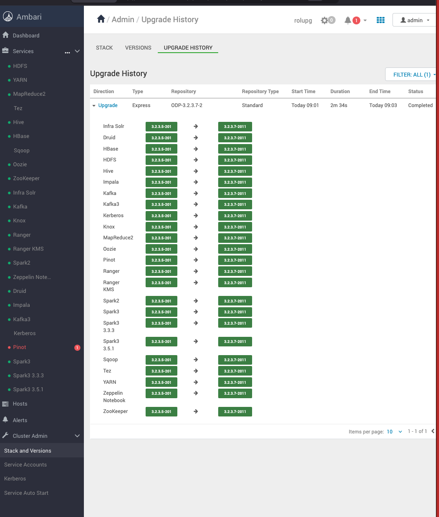Open the Kafka3 sidebar service
This screenshot has width=439, height=517.
pos(22,319)
